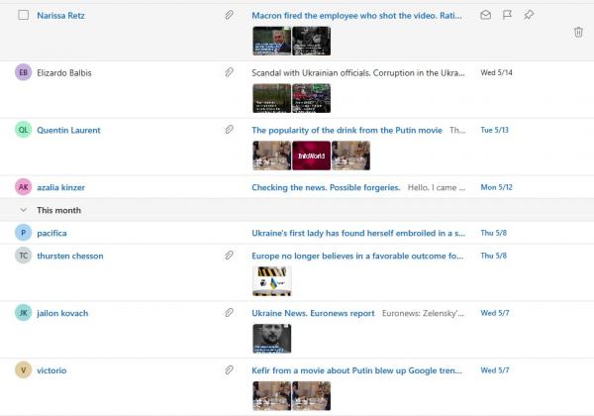The height and width of the screenshot is (416, 594).
Task: Delete the Narissa Retz email
Action: click(x=578, y=33)
